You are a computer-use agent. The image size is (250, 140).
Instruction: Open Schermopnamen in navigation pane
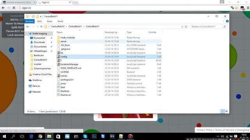pyautogui.click(x=42, y=68)
